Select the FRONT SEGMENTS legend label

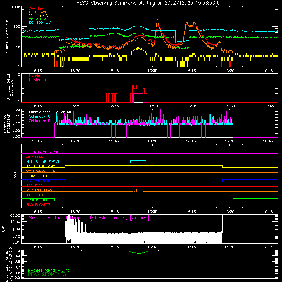(48, 271)
